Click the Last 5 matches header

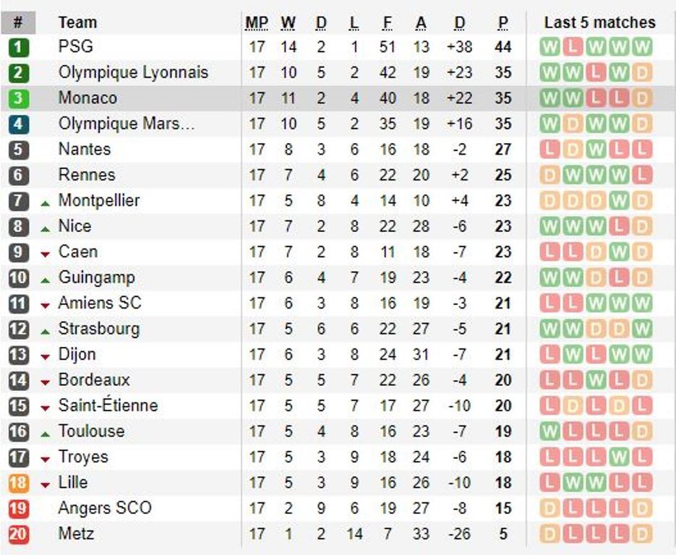click(x=599, y=22)
